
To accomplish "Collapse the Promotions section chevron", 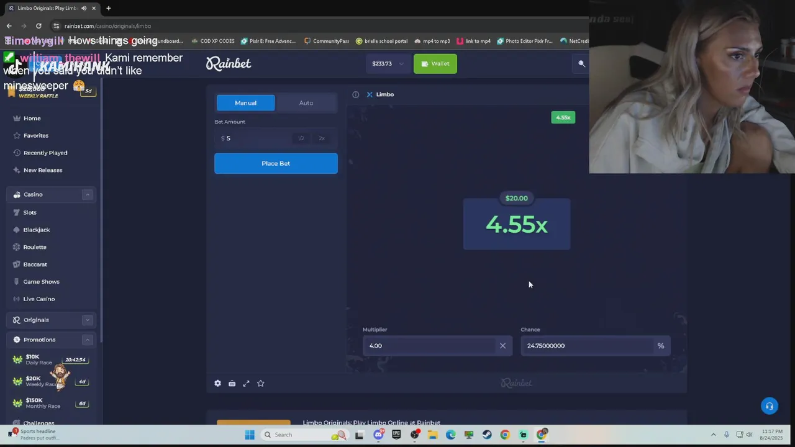I will pos(88,340).
